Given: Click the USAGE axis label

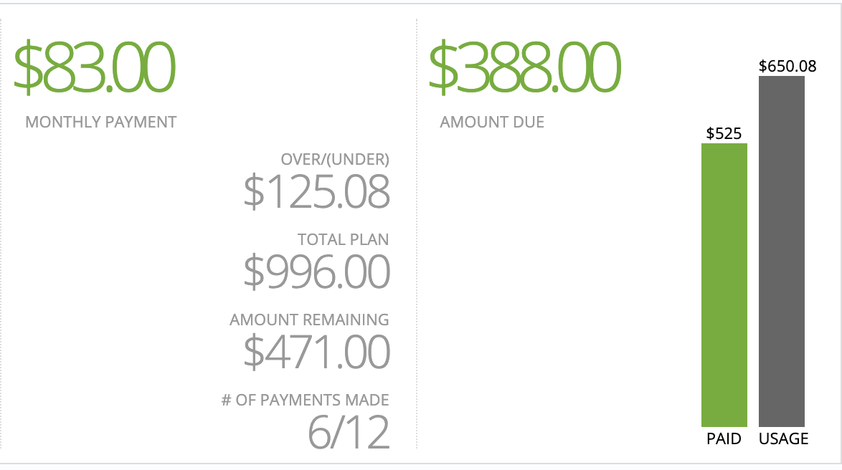Looking at the screenshot, I should pyautogui.click(x=783, y=439).
